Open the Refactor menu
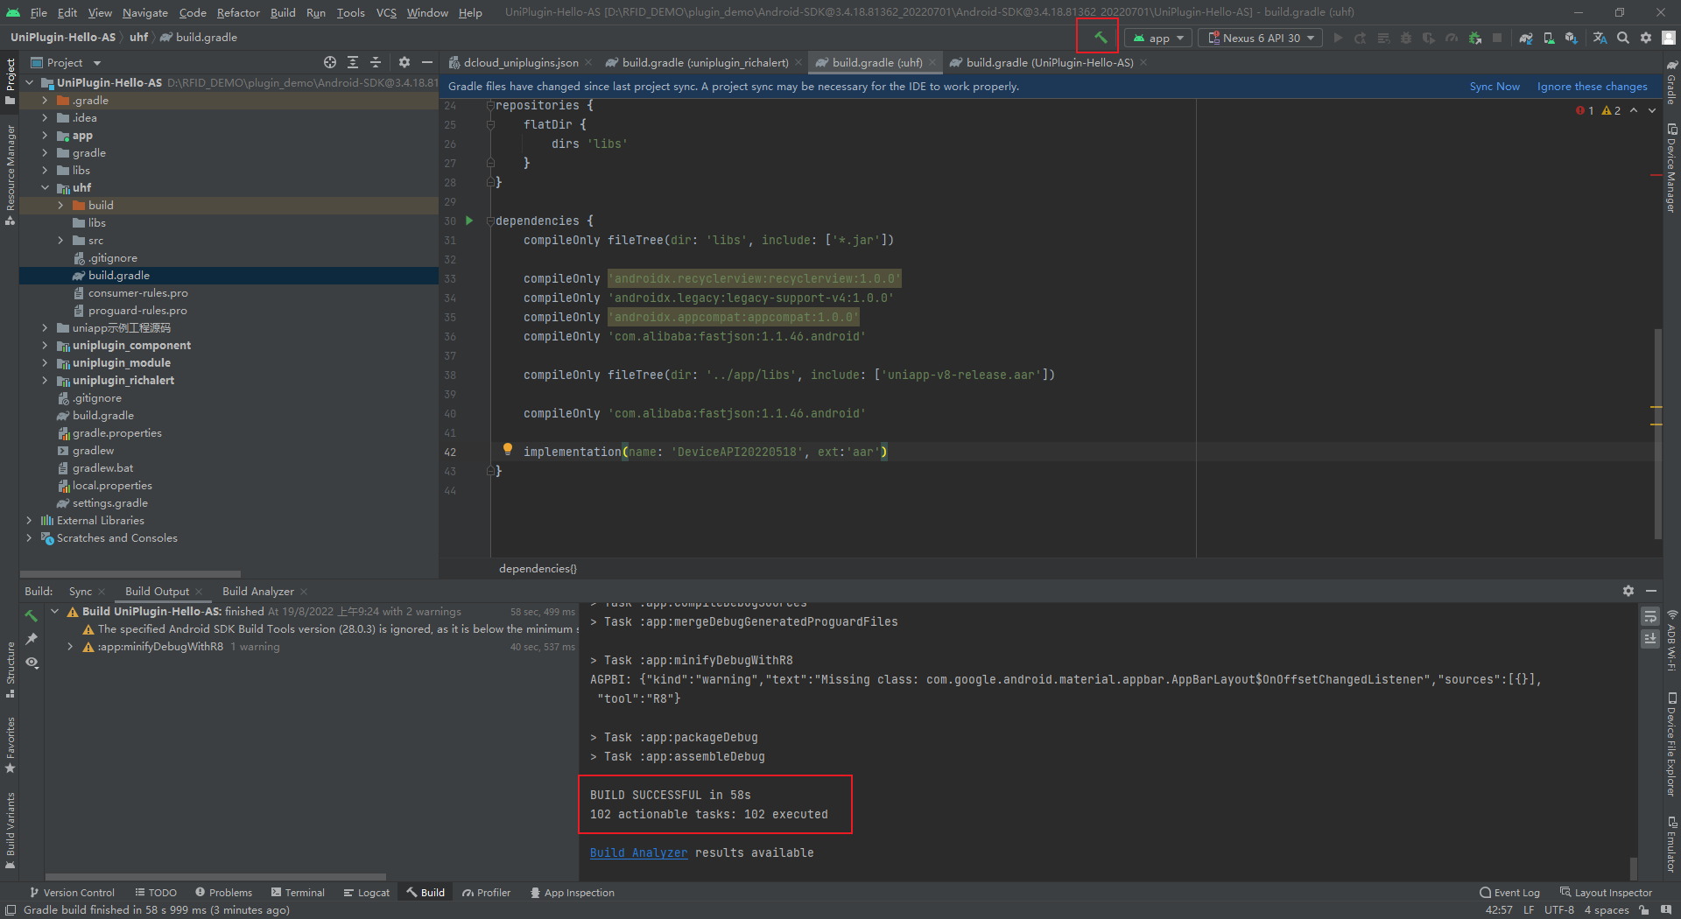Viewport: 1681px width, 919px height. [x=238, y=12]
